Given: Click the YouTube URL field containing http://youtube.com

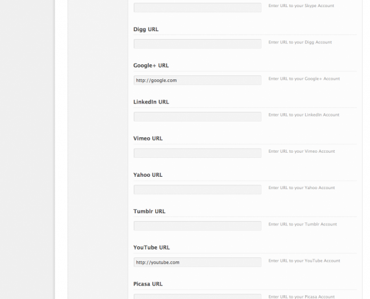Looking at the screenshot, I should click(197, 262).
